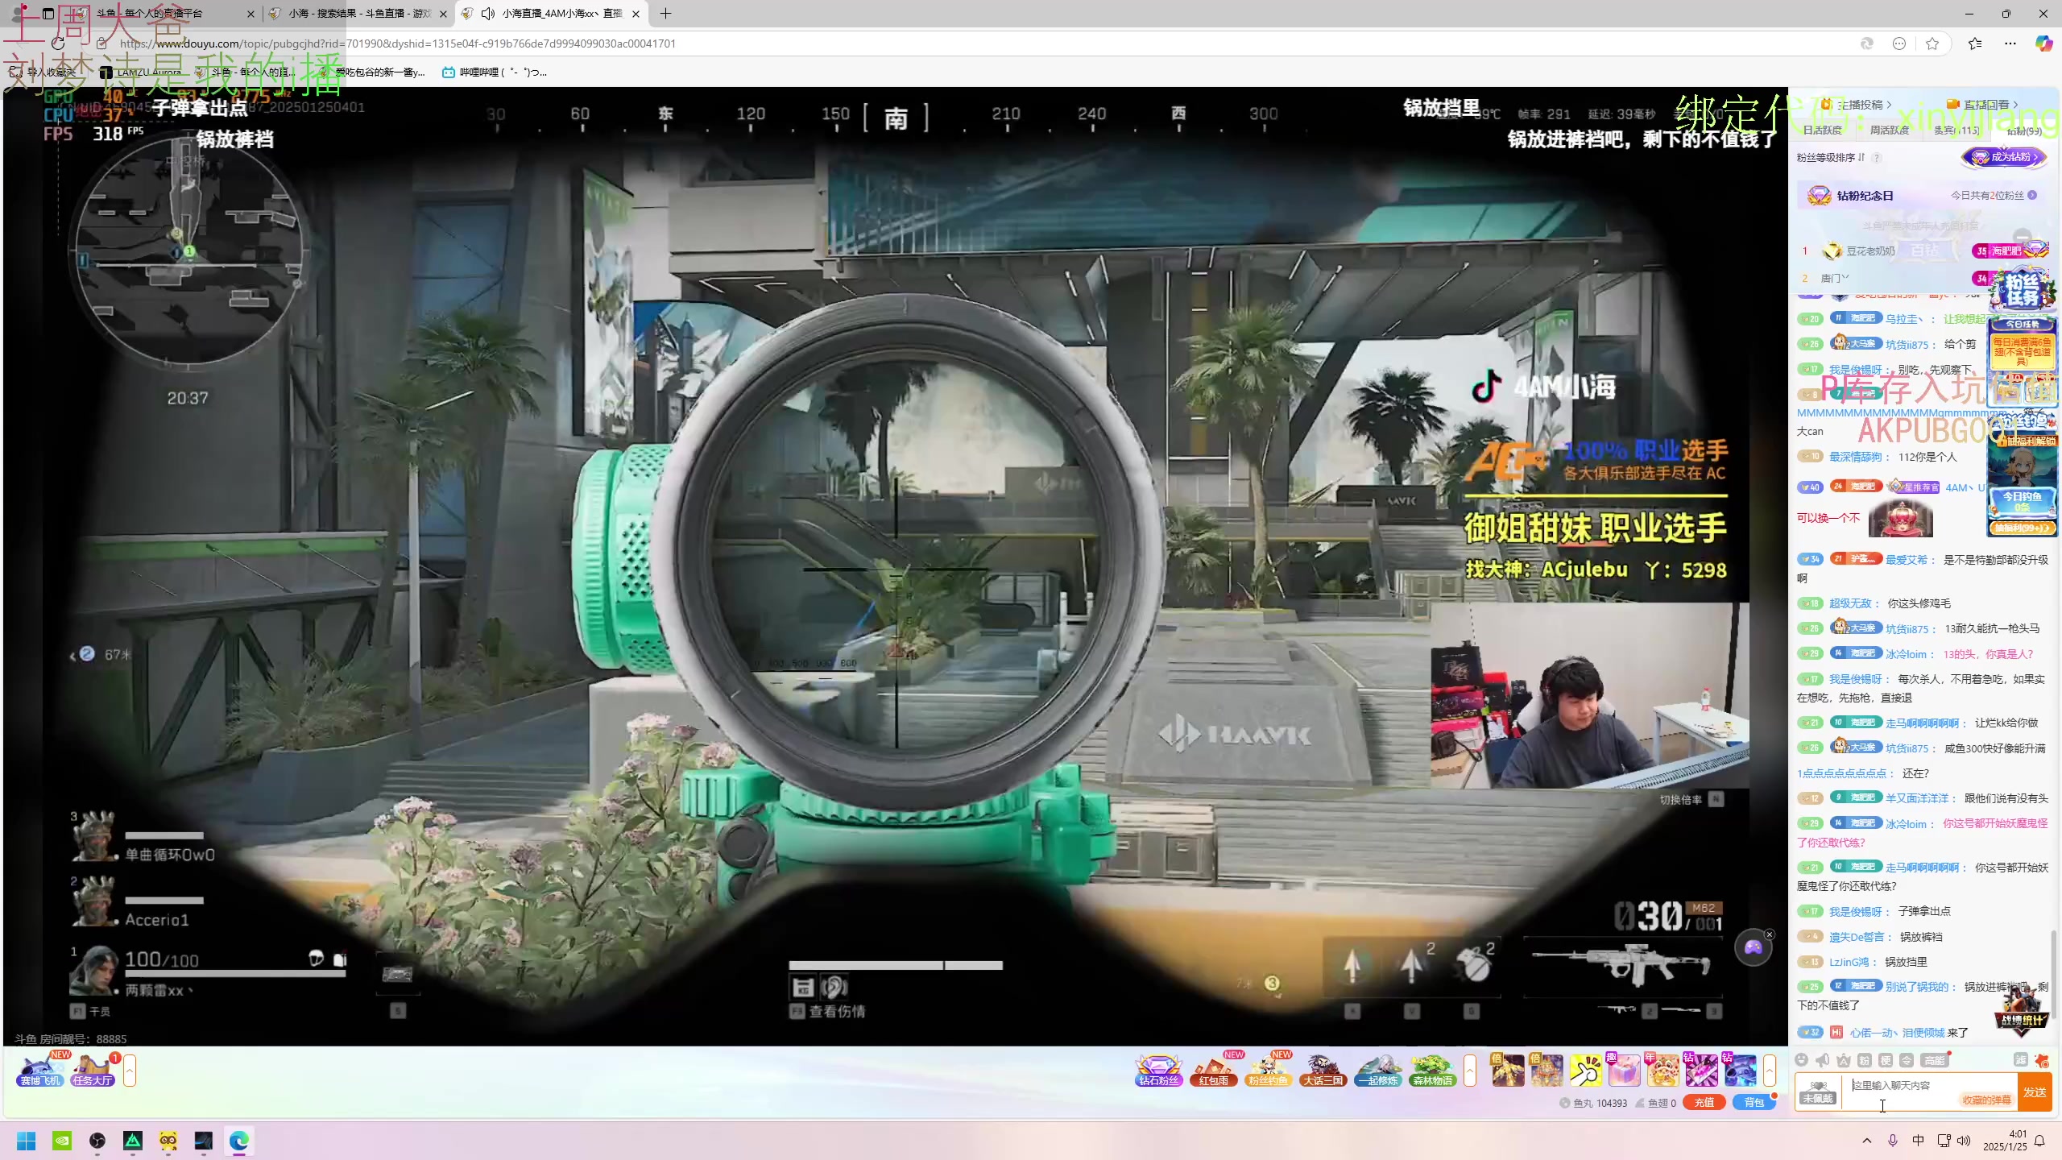This screenshot has width=2062, height=1160.
Task: Click the Edge Copilot icon
Action: pyautogui.click(x=2043, y=43)
